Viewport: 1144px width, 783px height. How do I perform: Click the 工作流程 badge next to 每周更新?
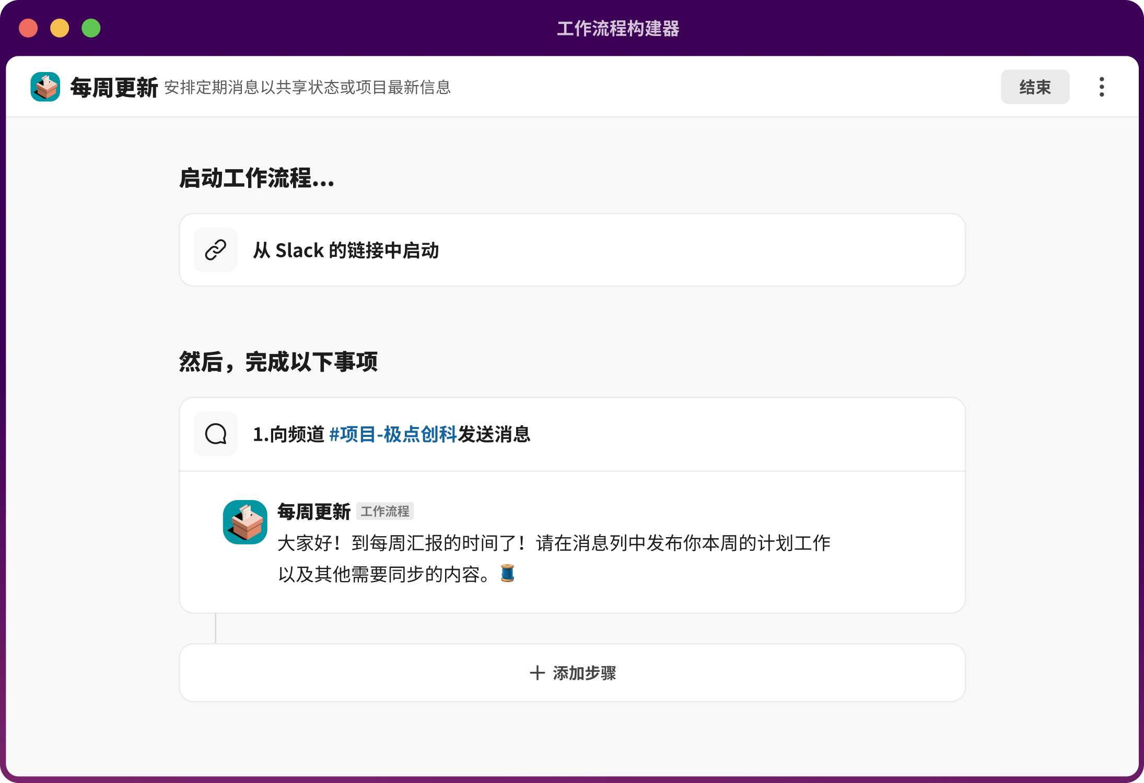click(x=385, y=512)
